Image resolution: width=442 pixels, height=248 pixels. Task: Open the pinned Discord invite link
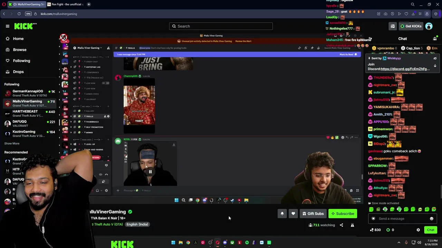pos(405,69)
